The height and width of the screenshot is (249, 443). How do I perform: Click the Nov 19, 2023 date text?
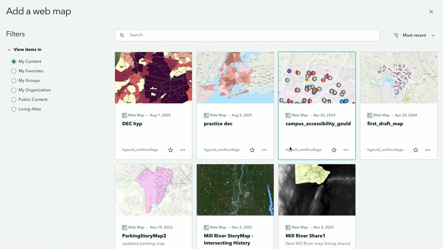(x=161, y=227)
